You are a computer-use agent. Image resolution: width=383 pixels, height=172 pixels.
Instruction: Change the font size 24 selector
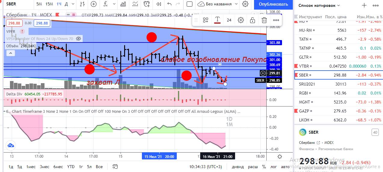coord(229,20)
